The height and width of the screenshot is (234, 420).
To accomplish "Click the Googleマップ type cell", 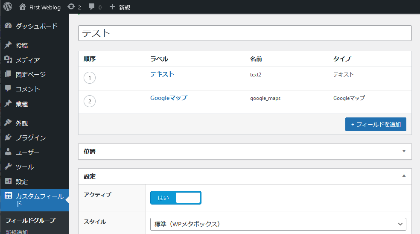I will 349,98.
